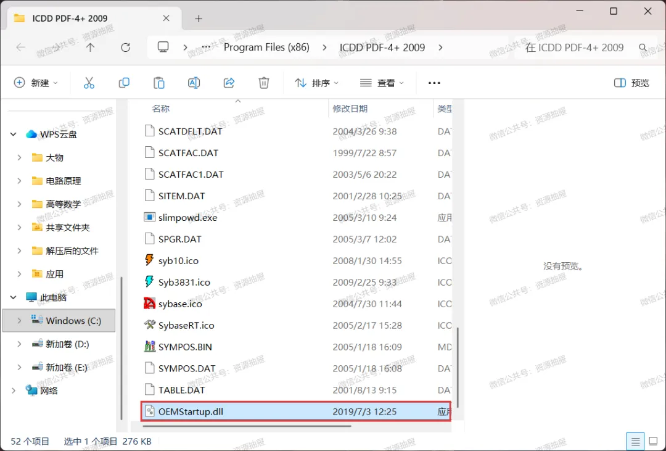
Task: Click the This PC monitor icon in address bar
Action: [x=163, y=47]
